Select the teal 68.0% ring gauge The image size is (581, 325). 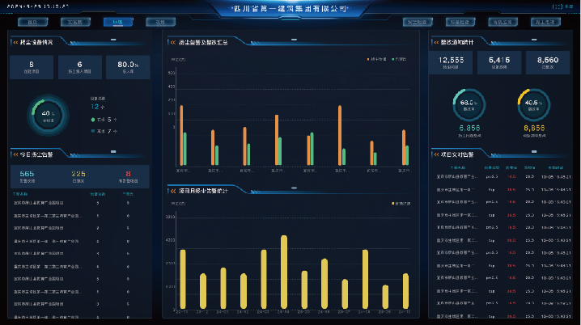pos(469,103)
